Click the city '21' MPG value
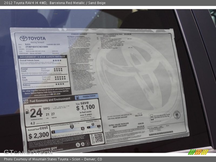Viewport: 216px width, 162px height. pos(48,114)
